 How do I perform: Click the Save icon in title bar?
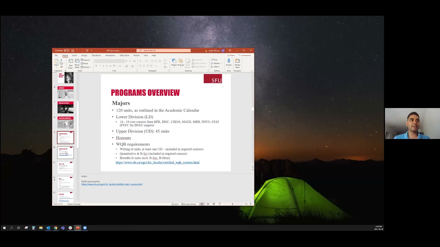73,50
